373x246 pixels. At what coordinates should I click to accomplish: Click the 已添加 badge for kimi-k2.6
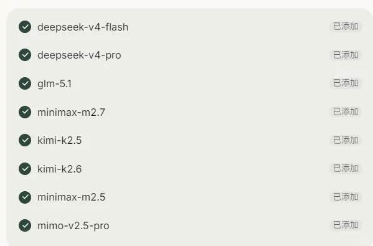pyautogui.click(x=346, y=168)
